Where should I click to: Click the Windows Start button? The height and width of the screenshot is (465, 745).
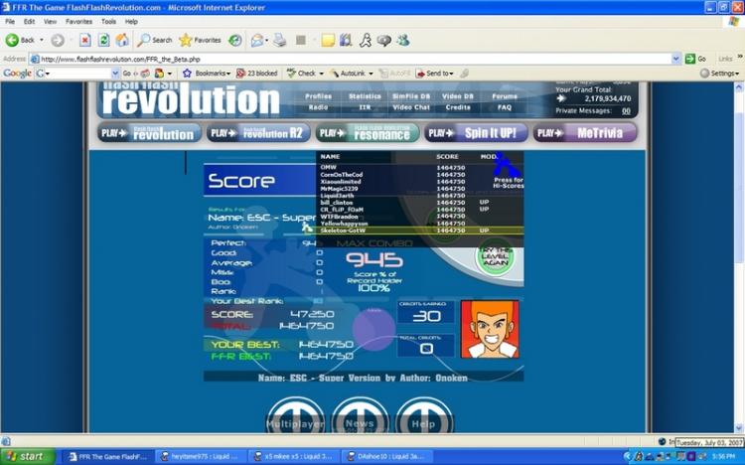[28, 456]
